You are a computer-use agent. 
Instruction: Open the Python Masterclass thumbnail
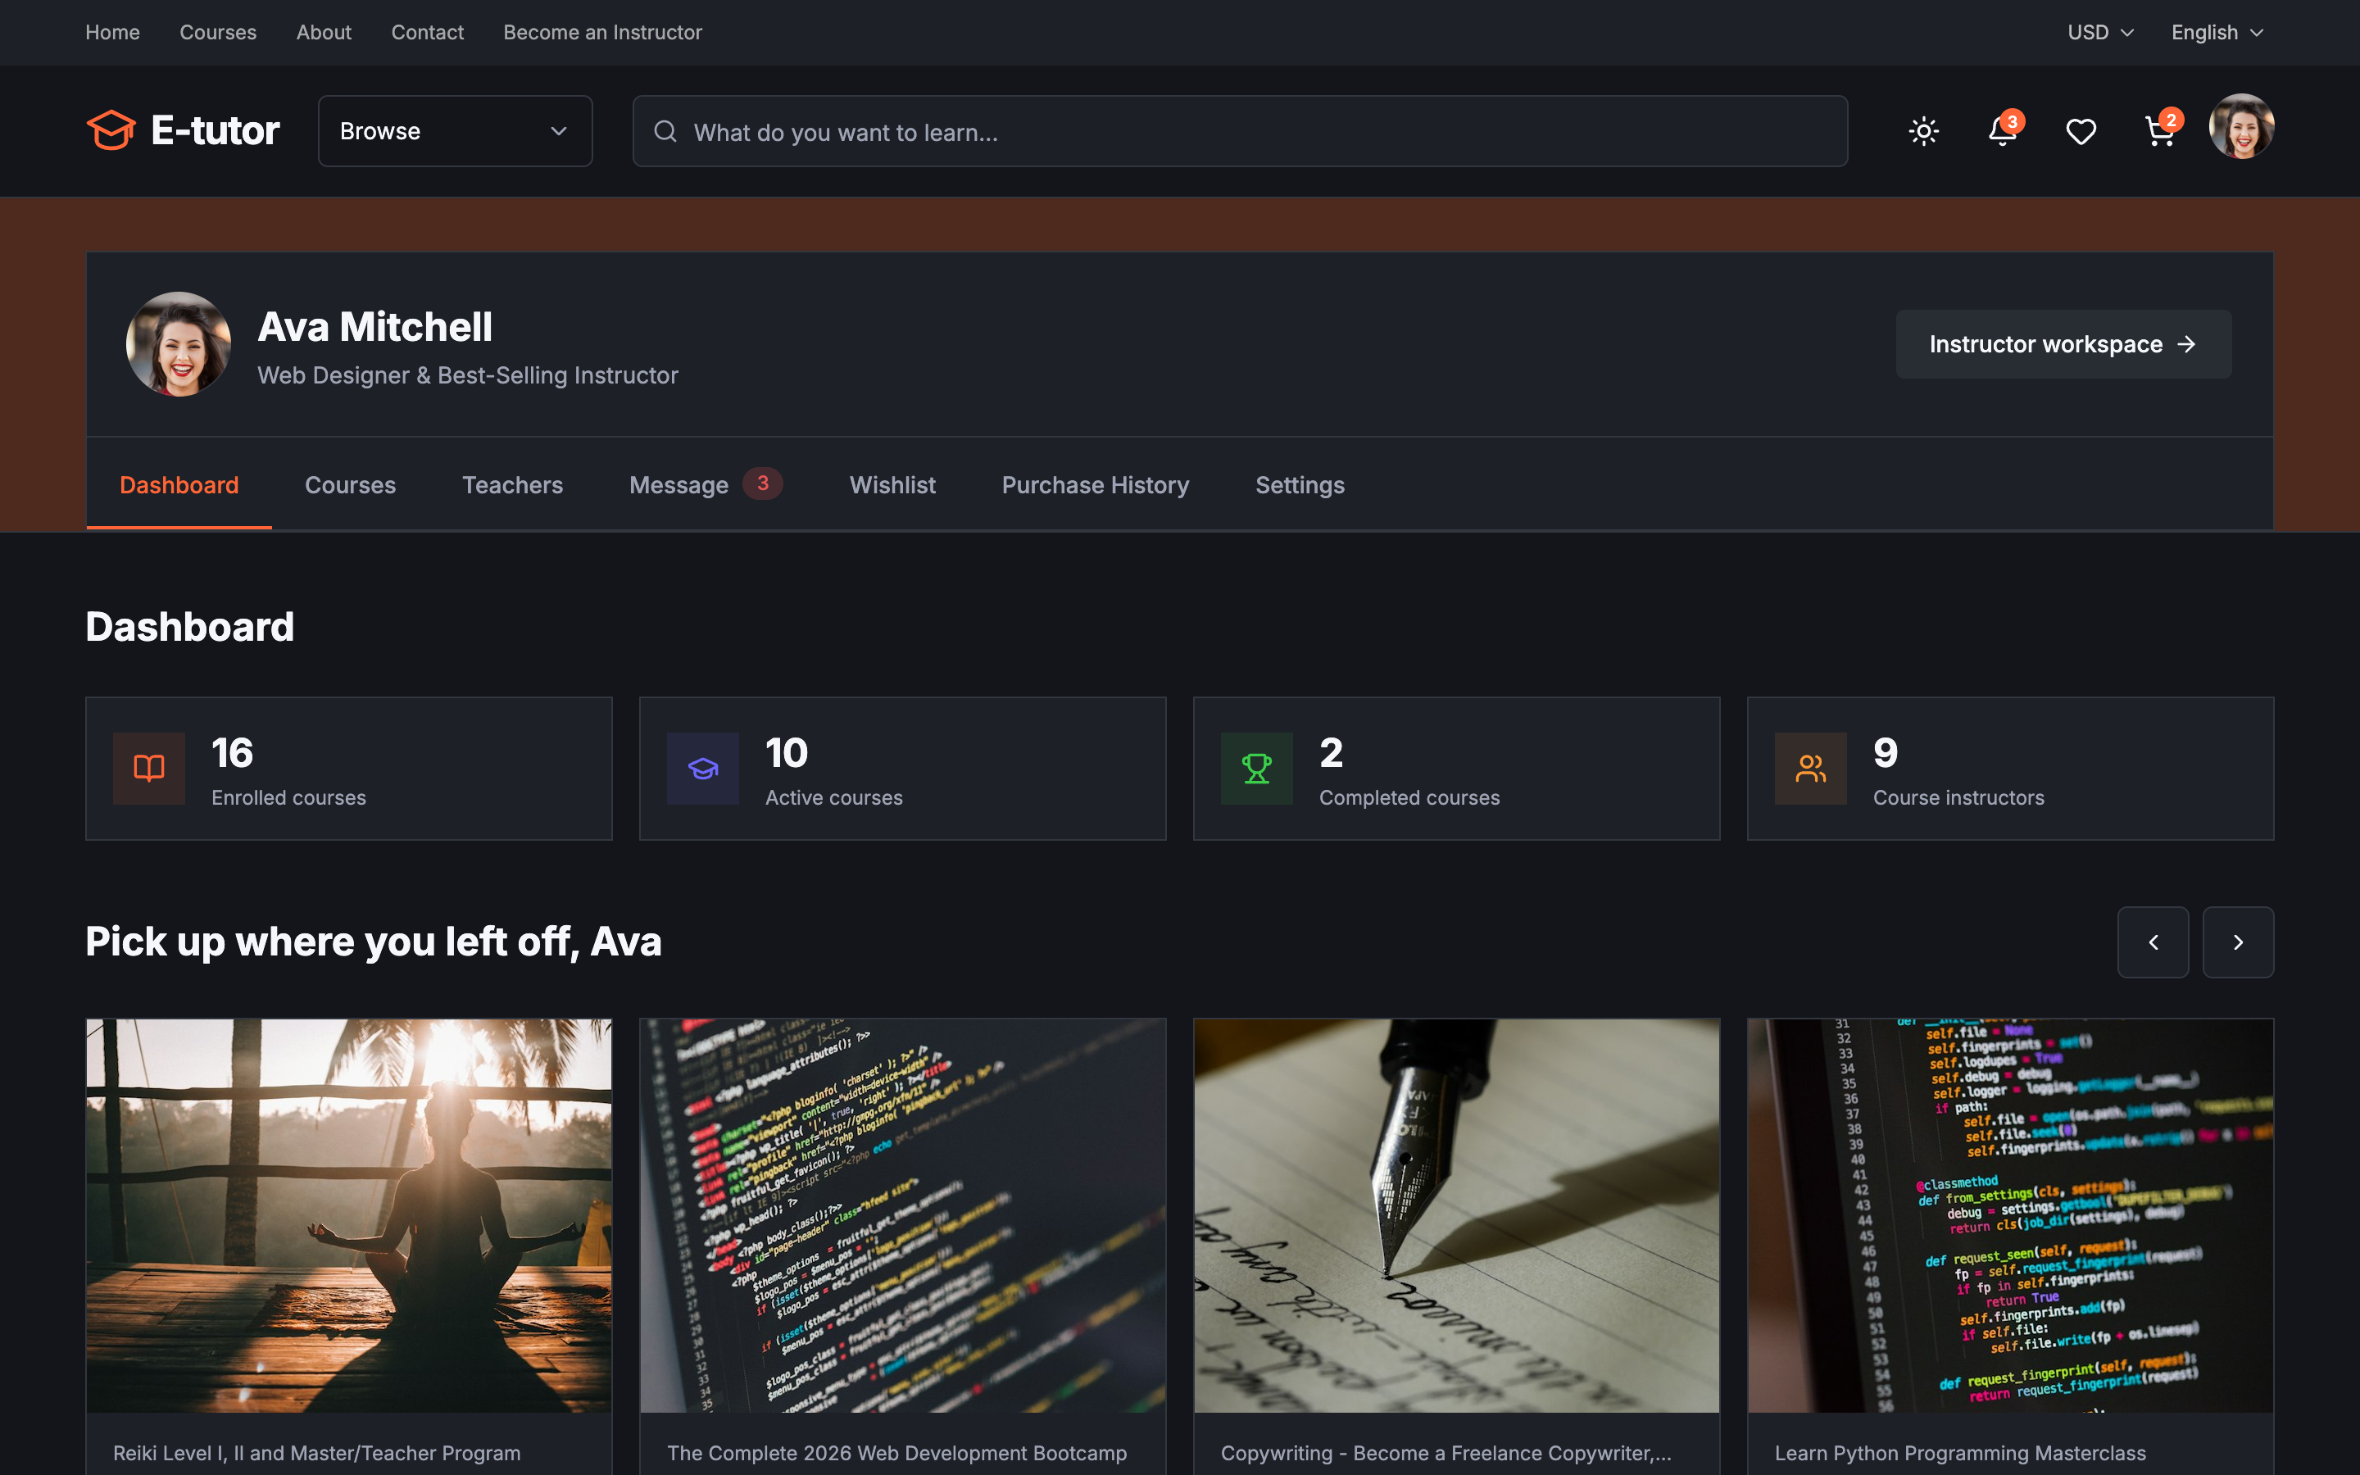[2011, 1215]
